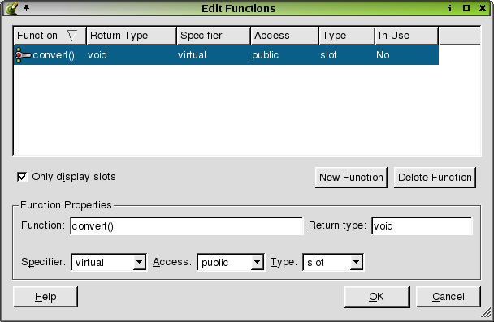Confirm changes with the OK button

coord(377,297)
